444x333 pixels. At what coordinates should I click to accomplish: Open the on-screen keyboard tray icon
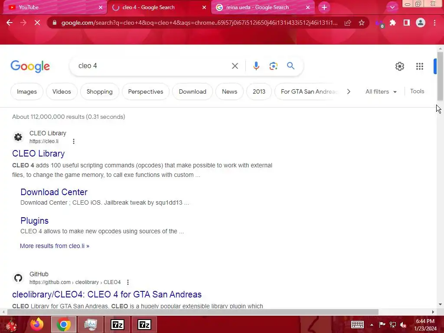[x=357, y=324]
